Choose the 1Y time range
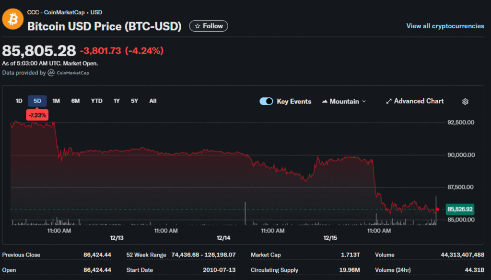 click(x=117, y=101)
